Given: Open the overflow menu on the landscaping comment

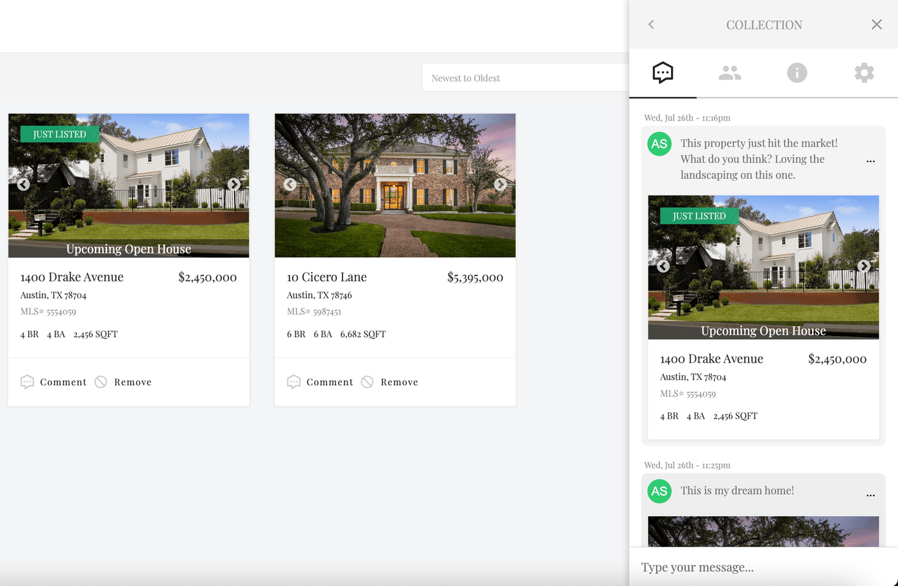Looking at the screenshot, I should coord(870,162).
